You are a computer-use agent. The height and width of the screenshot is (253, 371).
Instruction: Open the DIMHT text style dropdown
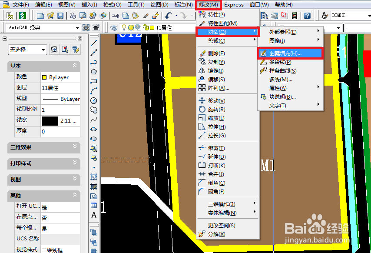[369, 16]
